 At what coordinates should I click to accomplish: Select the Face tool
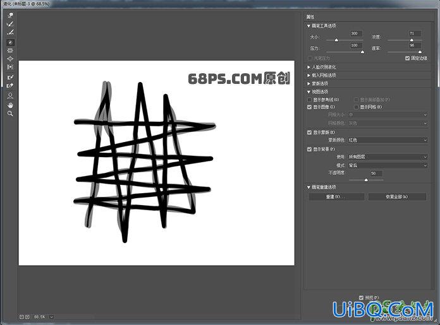pyautogui.click(x=10, y=96)
